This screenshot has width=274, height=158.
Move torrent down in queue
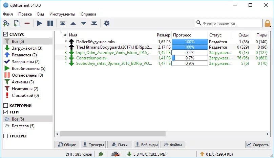84,23
